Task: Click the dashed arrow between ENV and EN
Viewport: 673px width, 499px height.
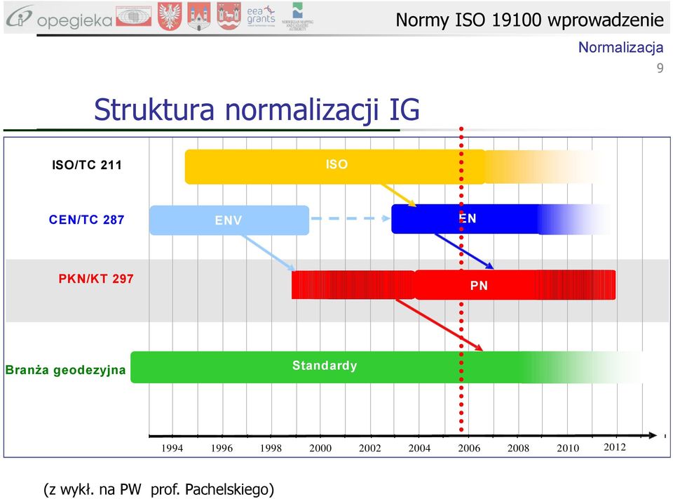Action: point(351,218)
